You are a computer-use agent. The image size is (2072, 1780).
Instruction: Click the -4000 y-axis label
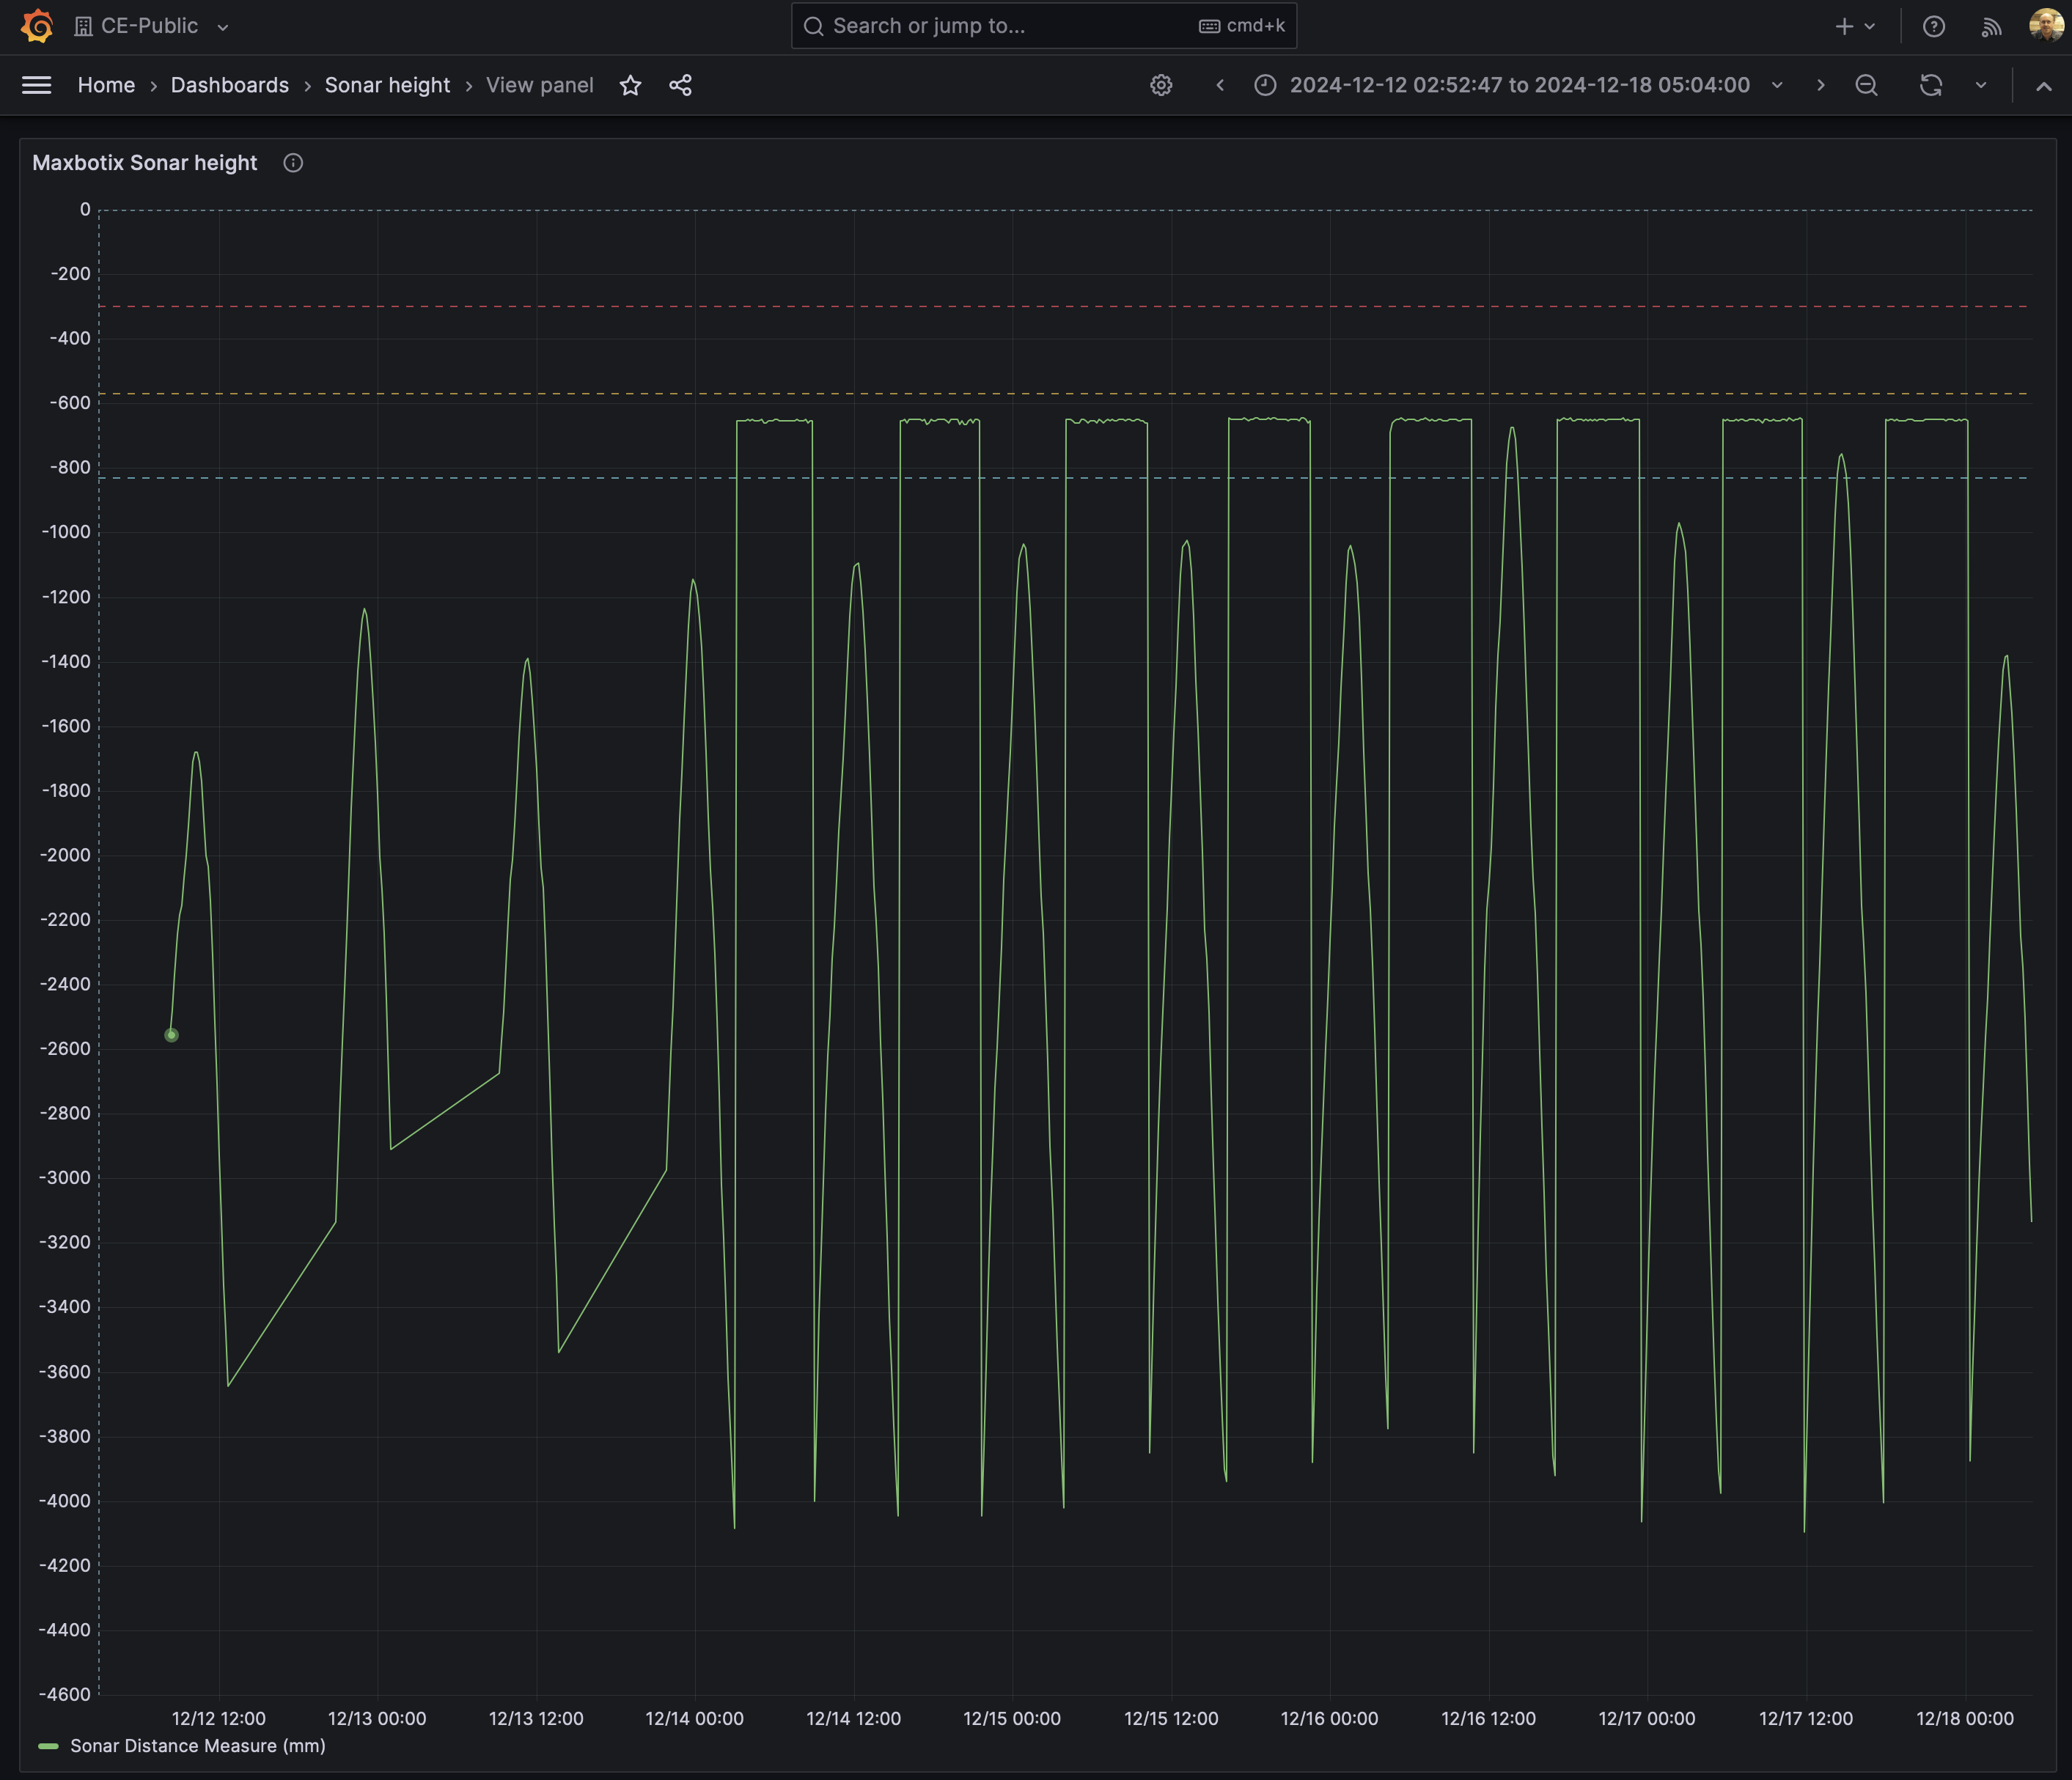[x=65, y=1500]
